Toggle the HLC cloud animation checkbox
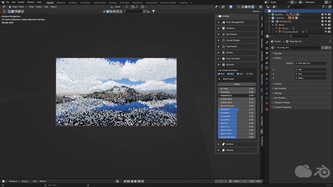This screenshot has height=187, width=333. [219, 74]
